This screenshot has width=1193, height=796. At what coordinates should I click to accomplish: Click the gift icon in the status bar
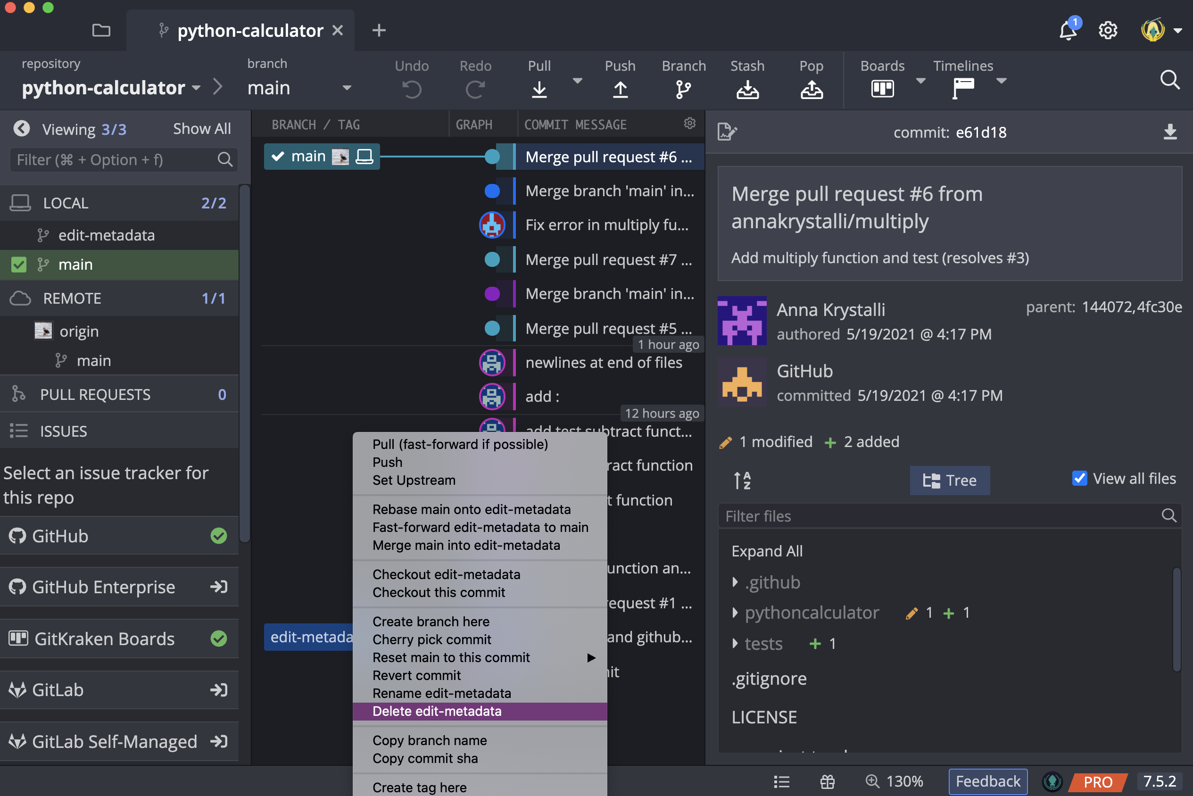click(x=828, y=781)
